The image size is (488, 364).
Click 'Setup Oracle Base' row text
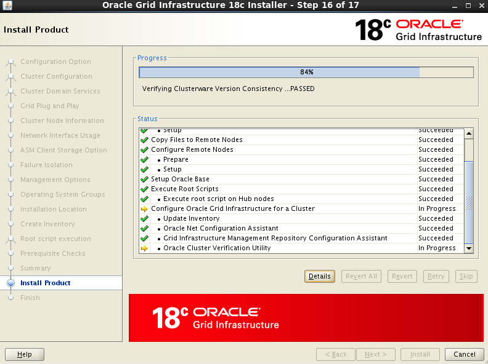pos(180,179)
